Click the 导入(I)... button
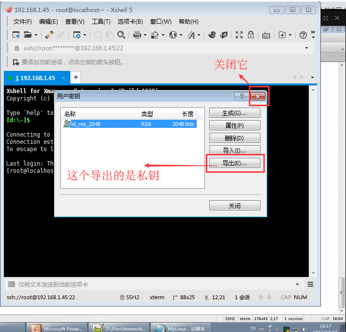The height and width of the screenshot is (332, 346). 234,151
